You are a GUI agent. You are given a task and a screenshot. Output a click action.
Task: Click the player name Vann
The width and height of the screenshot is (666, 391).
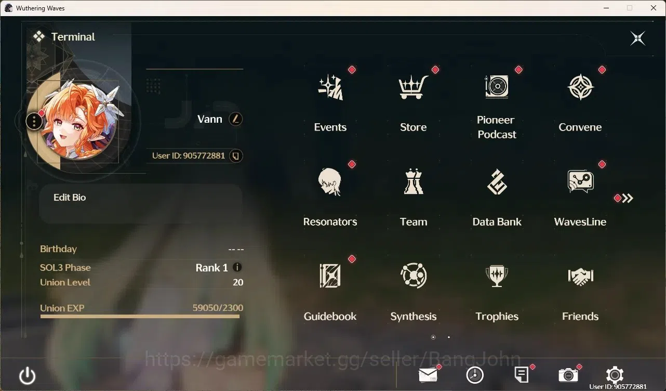[210, 119]
